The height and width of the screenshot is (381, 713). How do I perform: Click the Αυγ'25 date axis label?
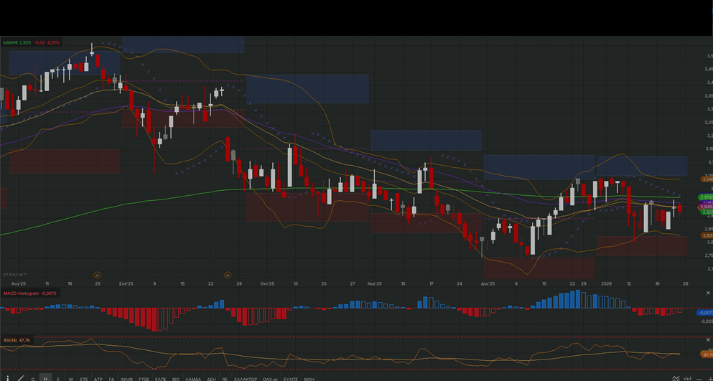tap(19, 283)
